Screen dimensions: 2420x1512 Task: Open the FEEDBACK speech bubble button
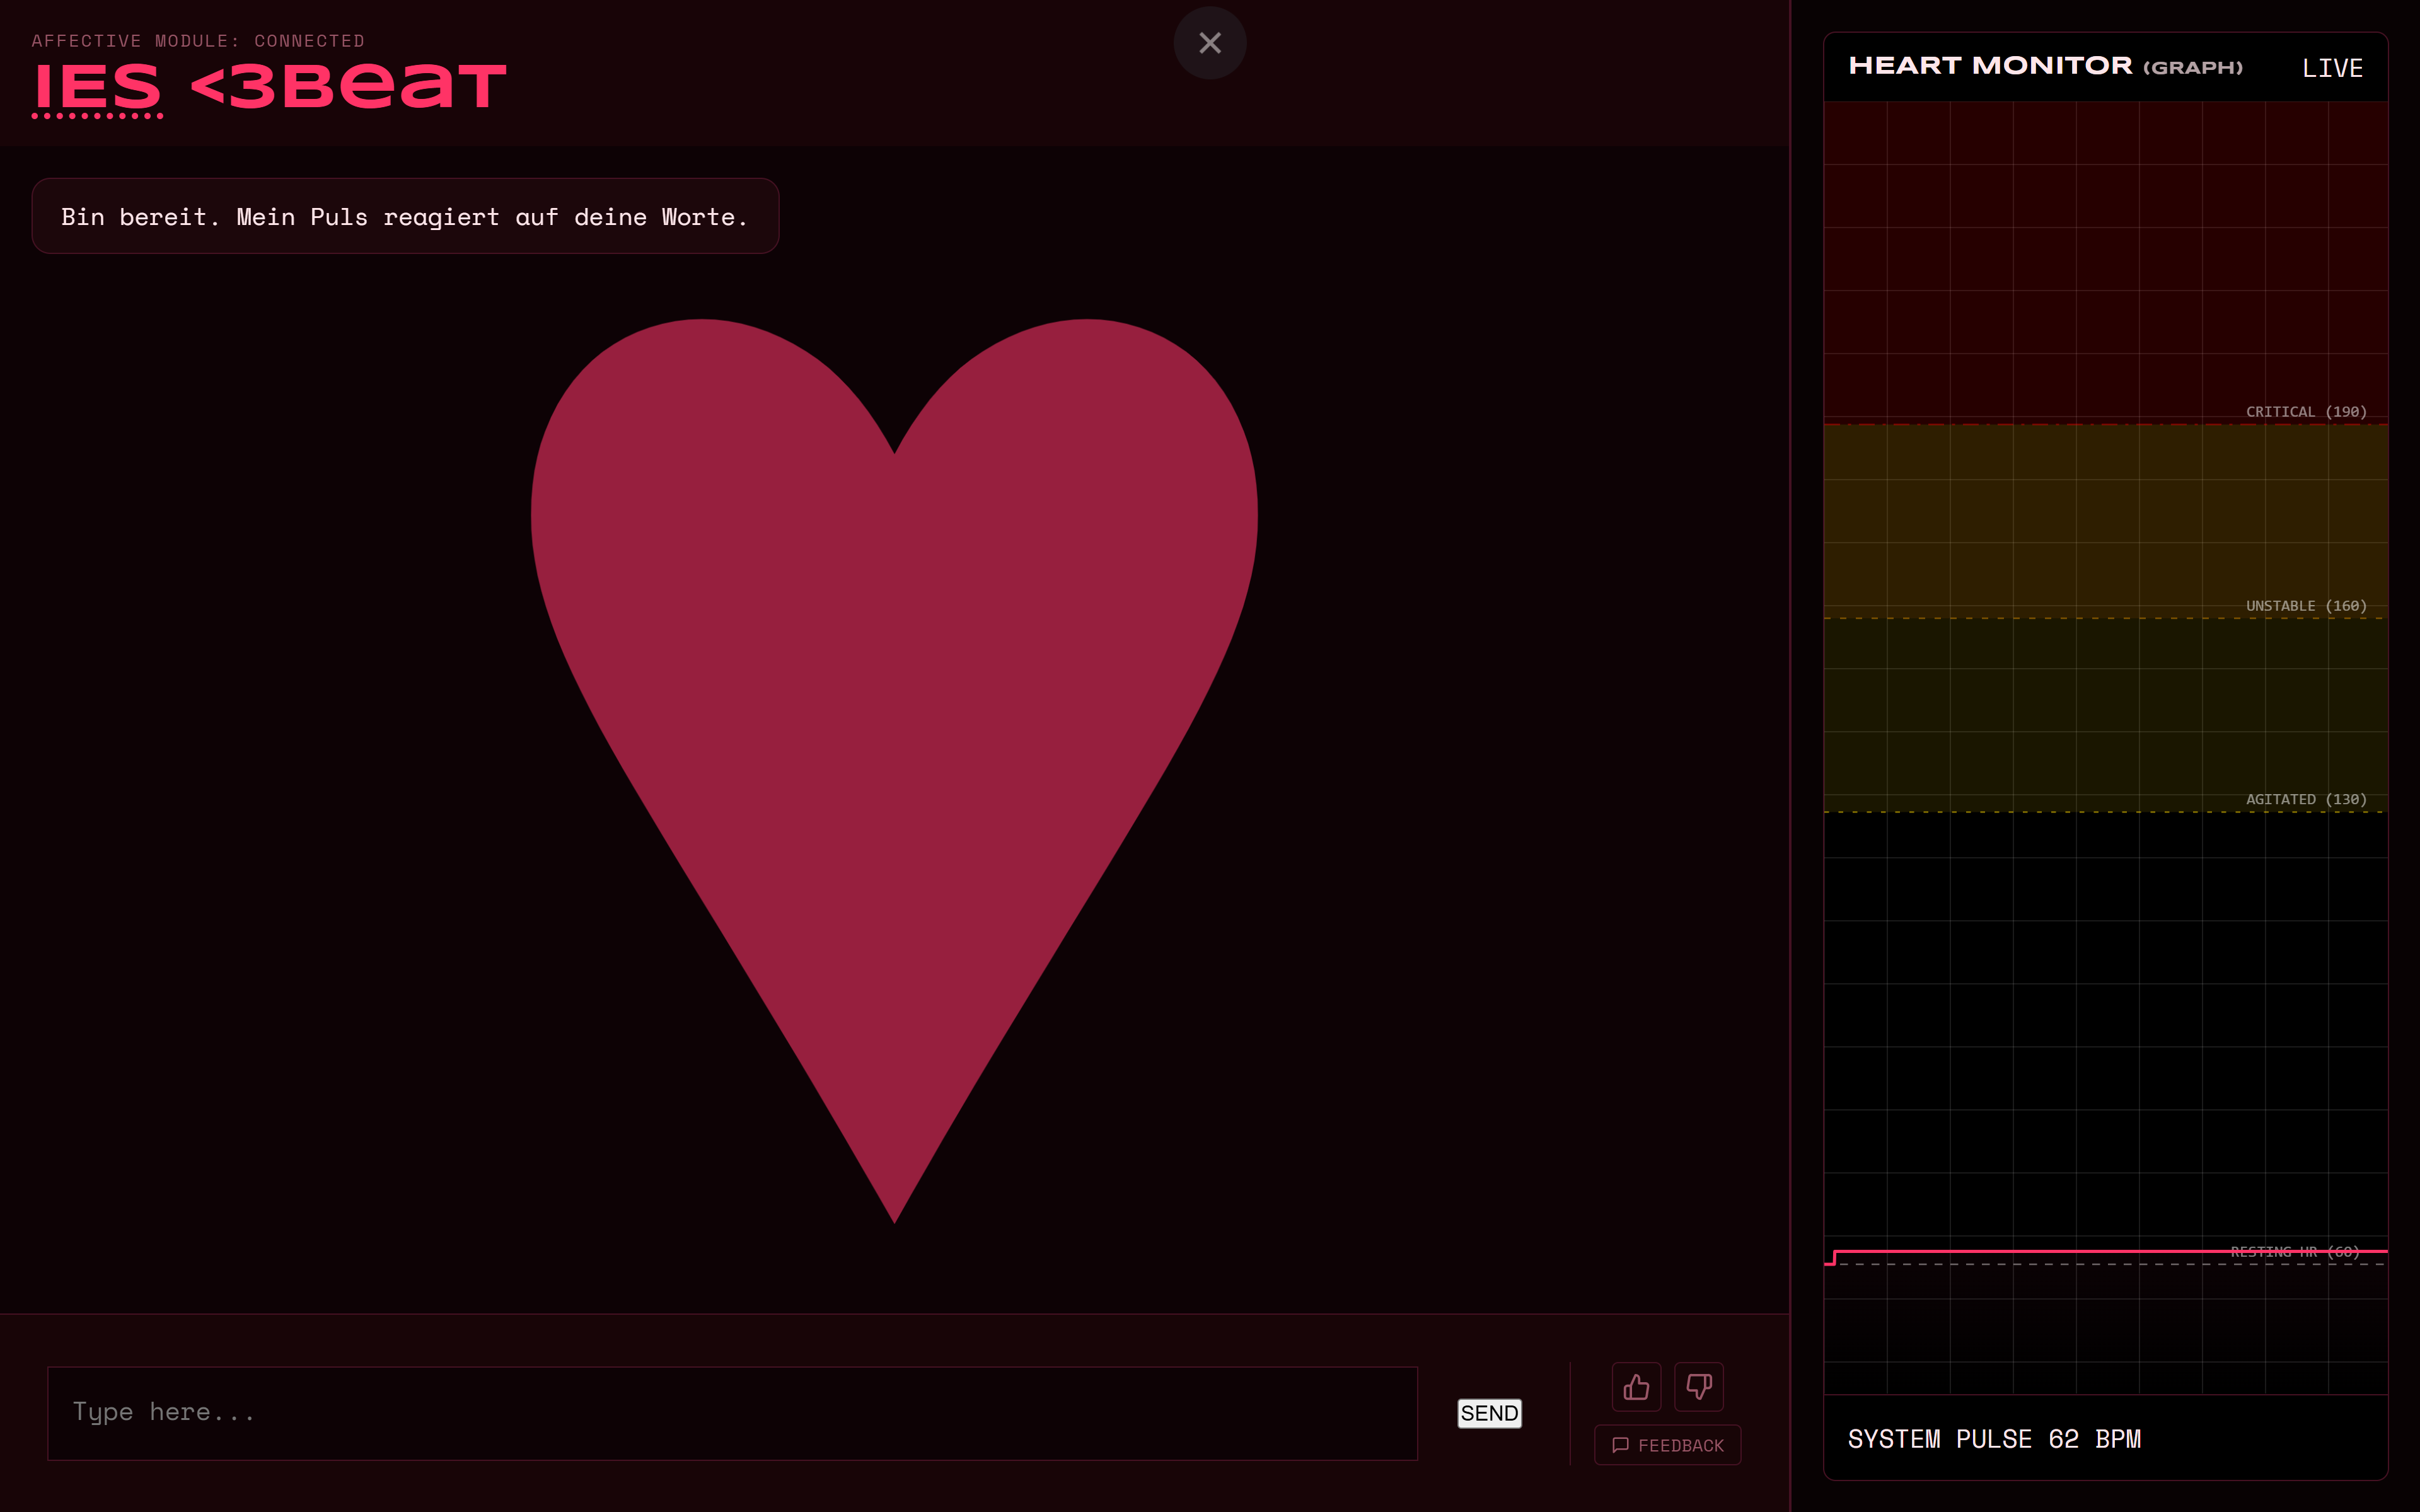point(1667,1445)
